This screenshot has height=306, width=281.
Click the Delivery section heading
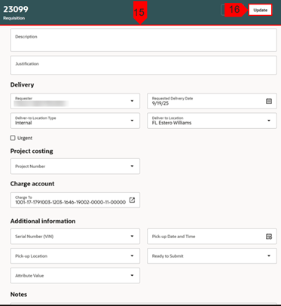point(22,84)
